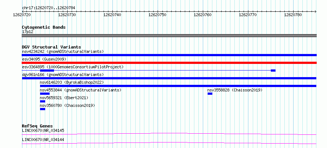The image size is (327, 148).
Task: Click nsv5659321 (Ebert2021) label
Action: pyautogui.click(x=64, y=98)
